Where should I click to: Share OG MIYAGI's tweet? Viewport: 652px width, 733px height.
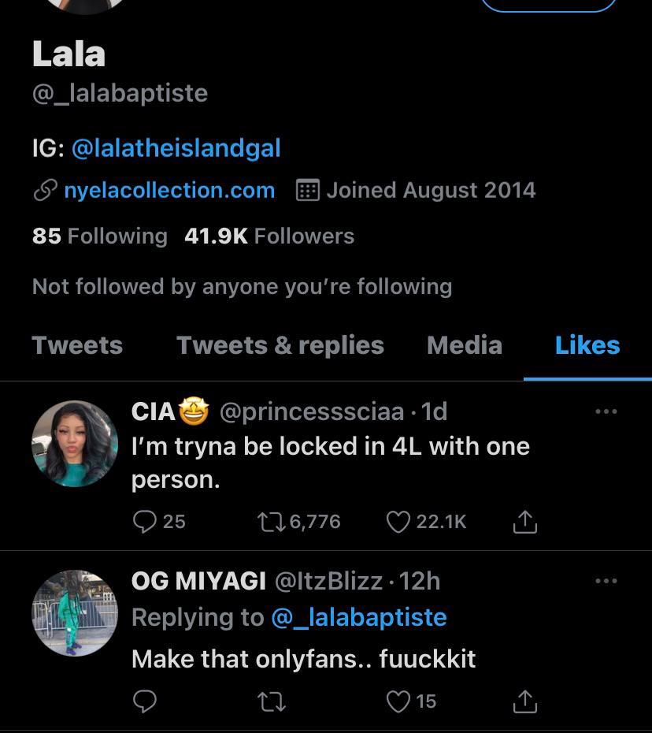click(524, 701)
